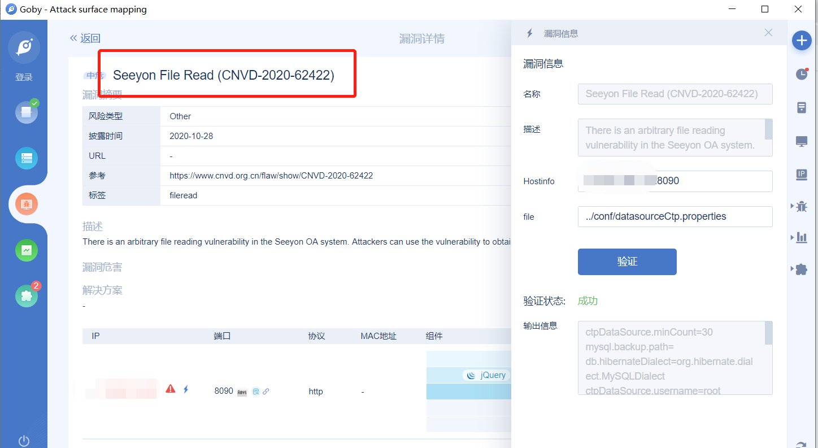Maximize the Goby window
Viewport: 818px width, 448px height.
(x=764, y=9)
